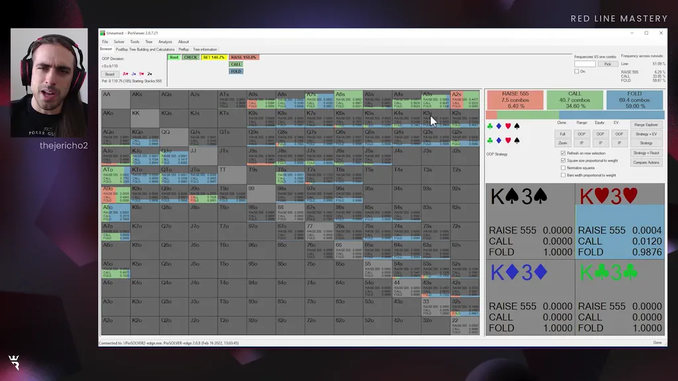Enable Normalize squares

coord(563,168)
